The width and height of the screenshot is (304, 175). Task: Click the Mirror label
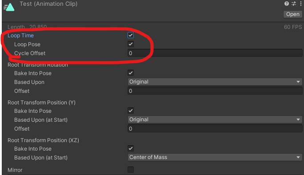click(15, 170)
